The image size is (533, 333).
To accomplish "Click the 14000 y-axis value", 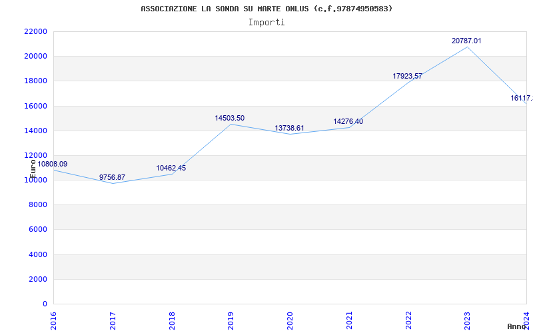I will pyautogui.click(x=36, y=131).
